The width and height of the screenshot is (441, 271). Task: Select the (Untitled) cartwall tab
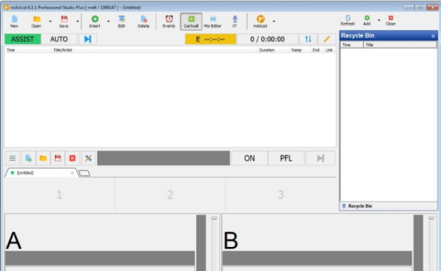(x=40, y=173)
